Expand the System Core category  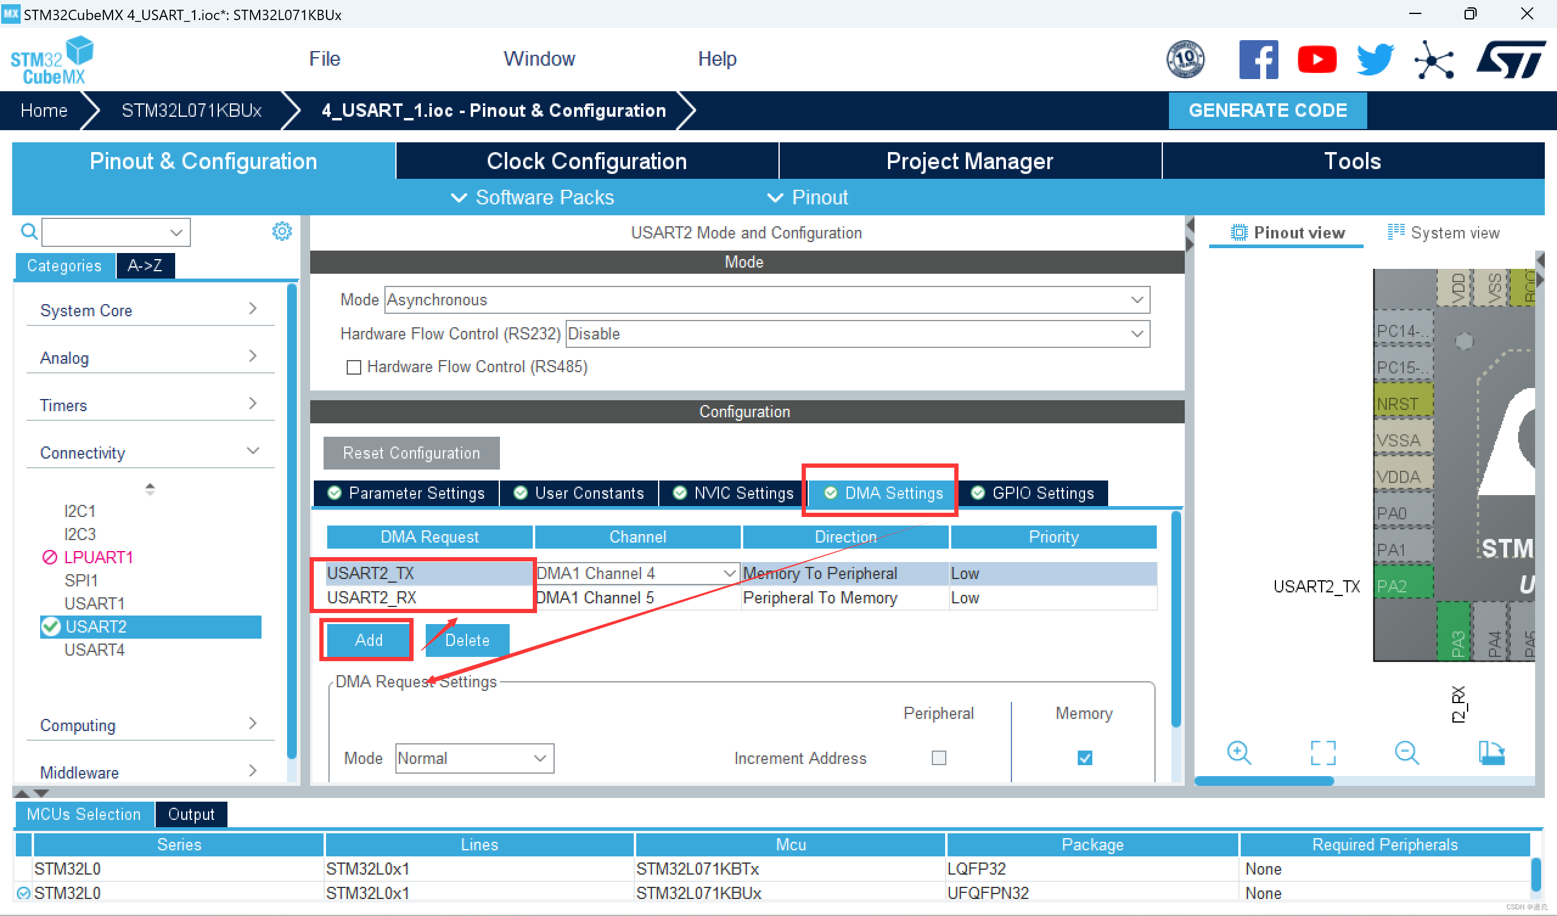[x=150, y=310]
